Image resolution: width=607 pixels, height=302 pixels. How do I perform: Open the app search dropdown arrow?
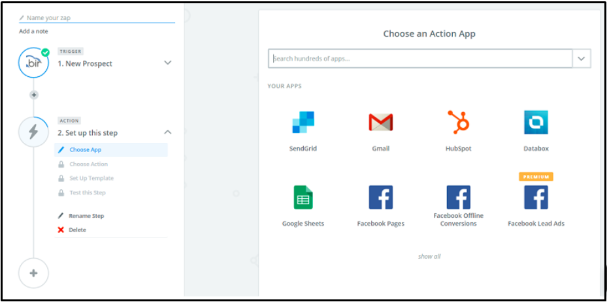582,59
